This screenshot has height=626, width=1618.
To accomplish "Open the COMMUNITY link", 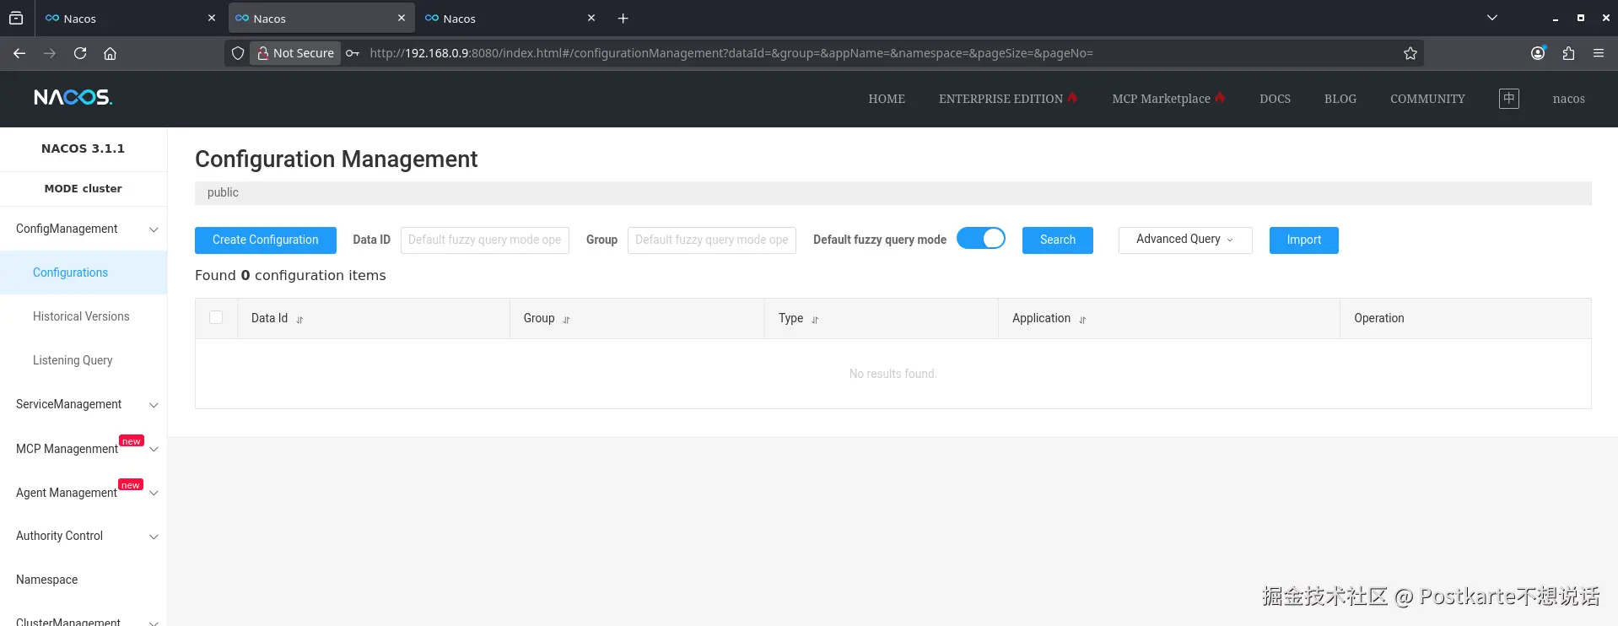I will click(1427, 99).
